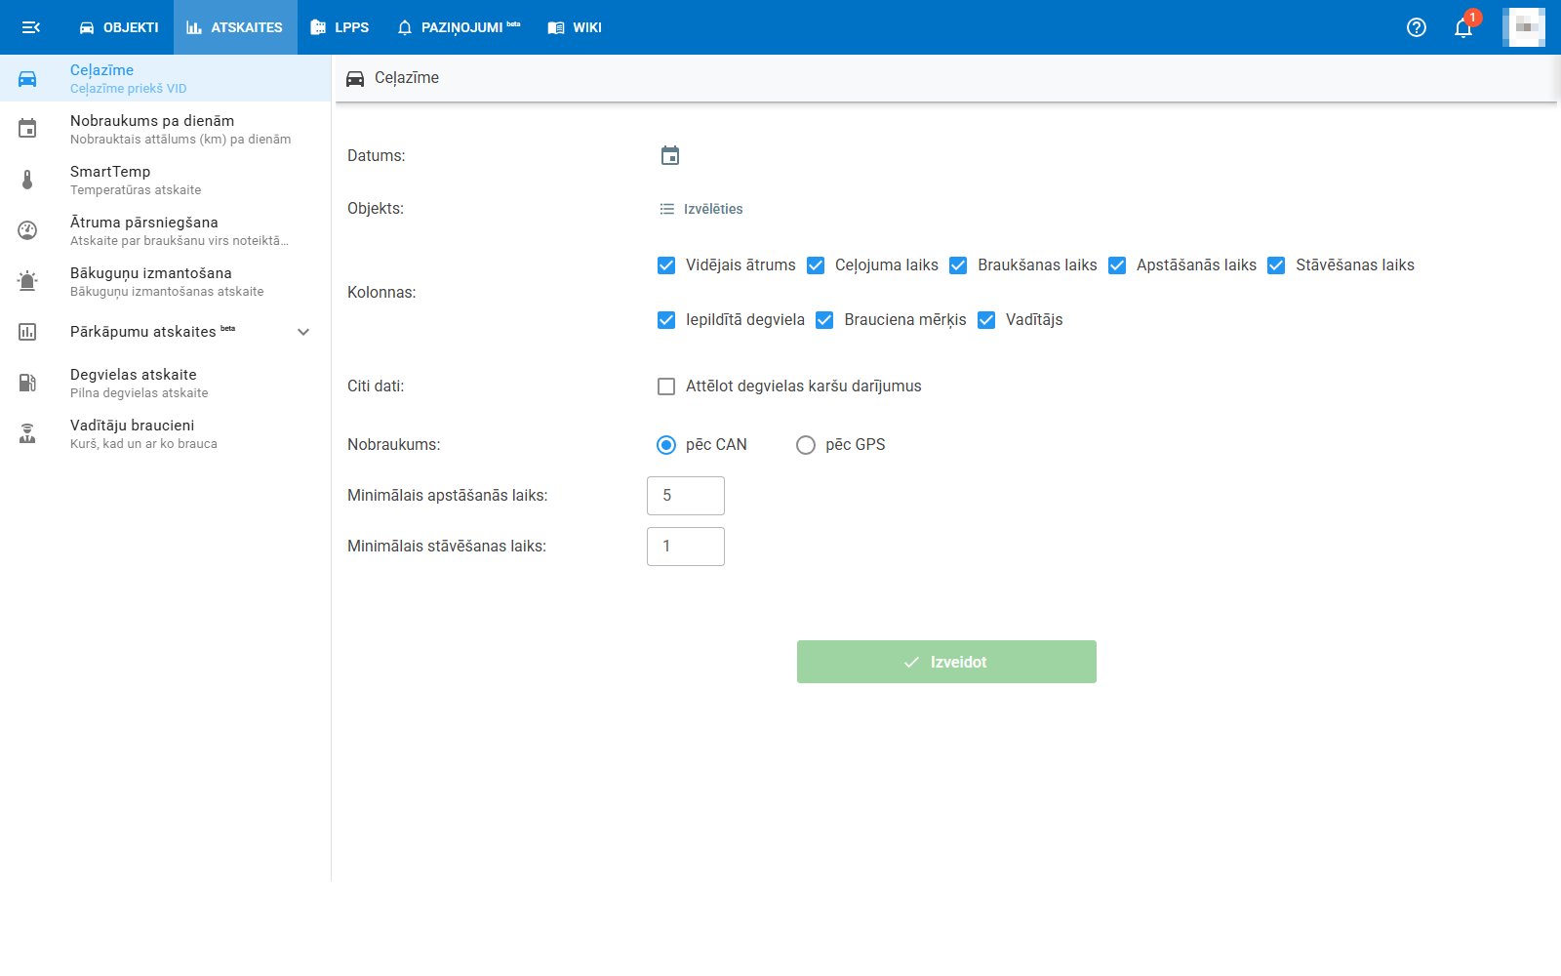Click the green Izveidot button

coord(946,662)
